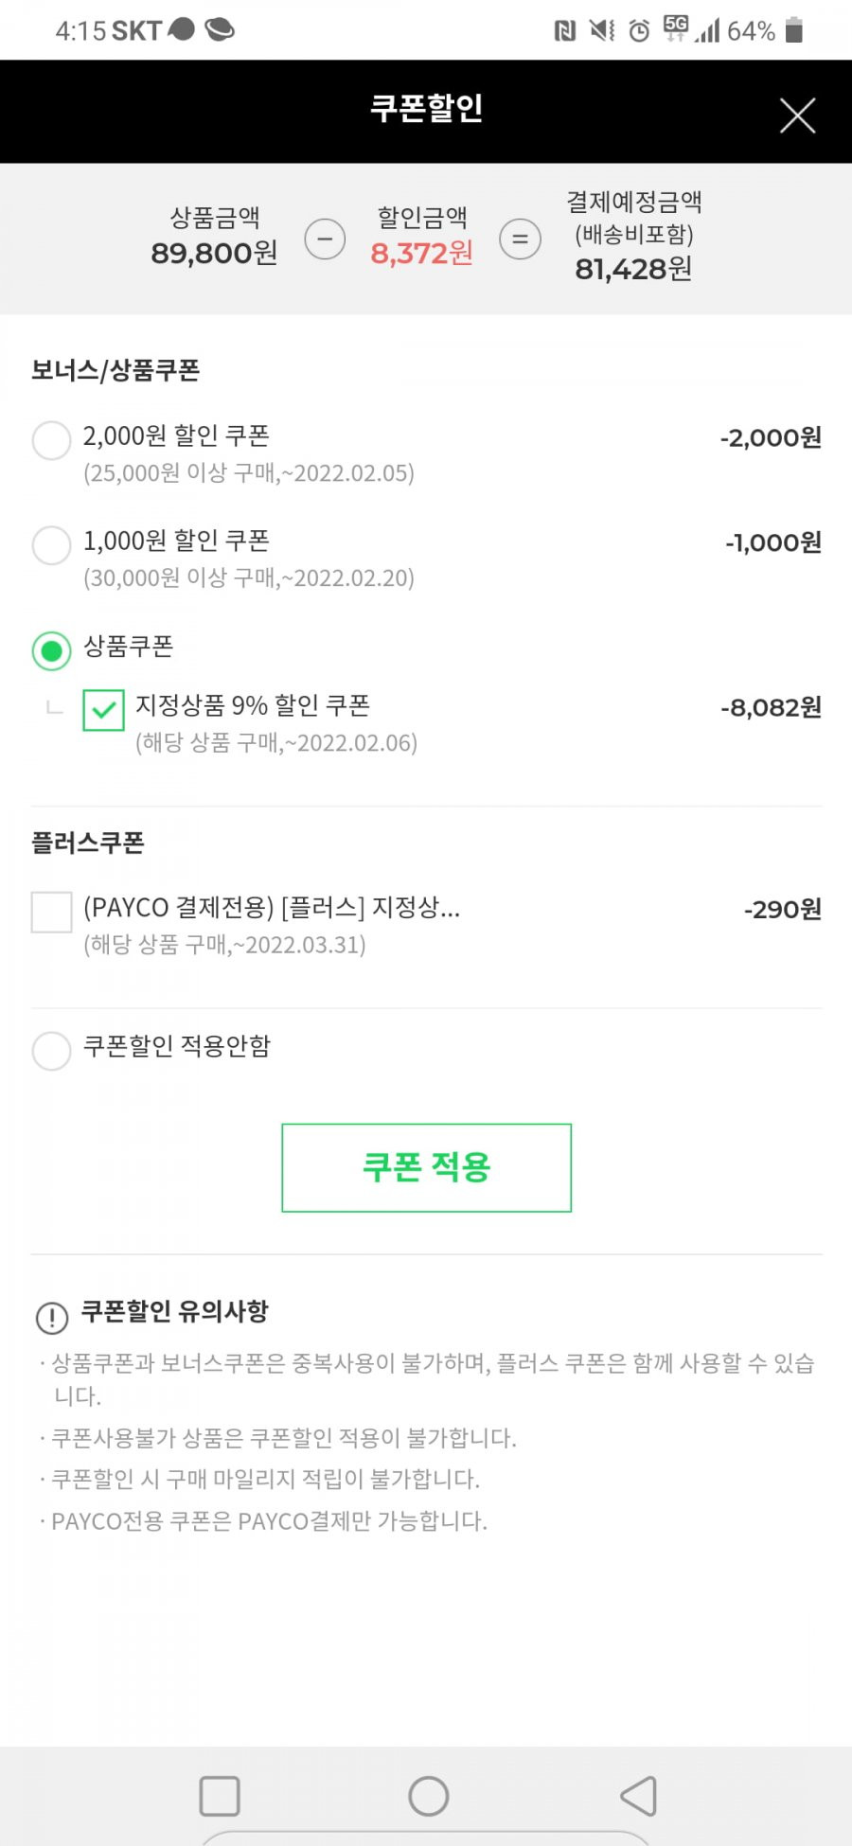
Task: Check the PAYCO 결제전용 플러스 coupon box
Action: click(51, 912)
